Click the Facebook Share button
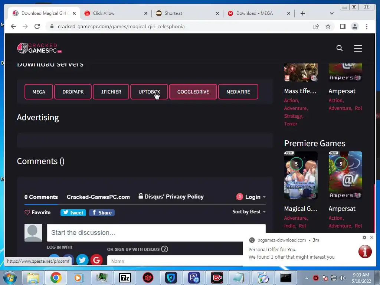Image resolution: width=380 pixels, height=285 pixels. coord(102,213)
